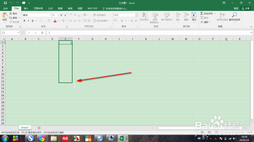Open Find and Select (查找和选择)
The height and width of the screenshot is (142, 254).
tap(234, 17)
